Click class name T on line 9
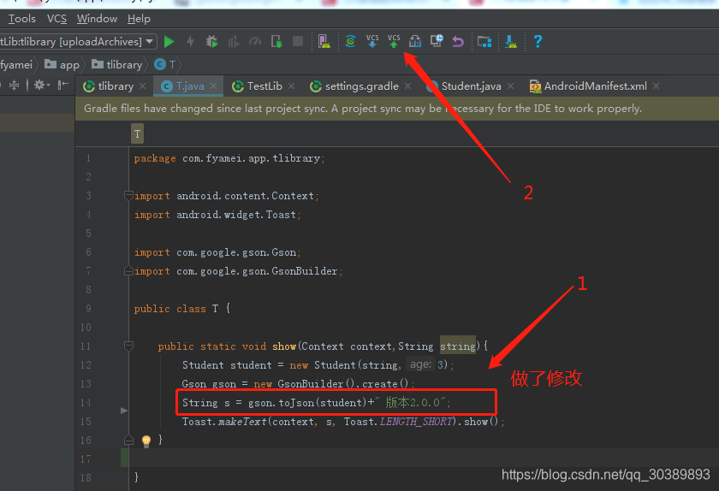 pos(215,309)
